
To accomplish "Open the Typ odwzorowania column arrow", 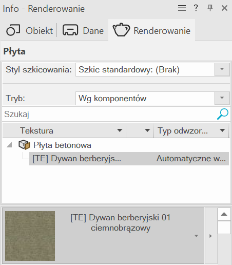I will [x=222, y=130].
